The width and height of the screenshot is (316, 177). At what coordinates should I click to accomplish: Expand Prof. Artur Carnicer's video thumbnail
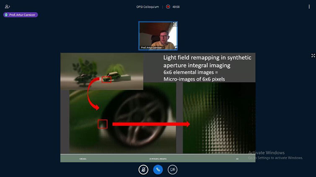174,24
